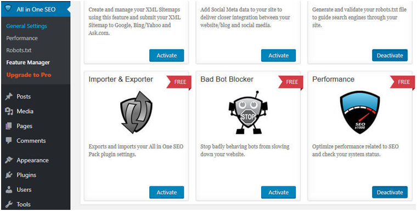Activate the Bad Bot Blocker feature
The height and width of the screenshot is (211, 417).
[278, 192]
